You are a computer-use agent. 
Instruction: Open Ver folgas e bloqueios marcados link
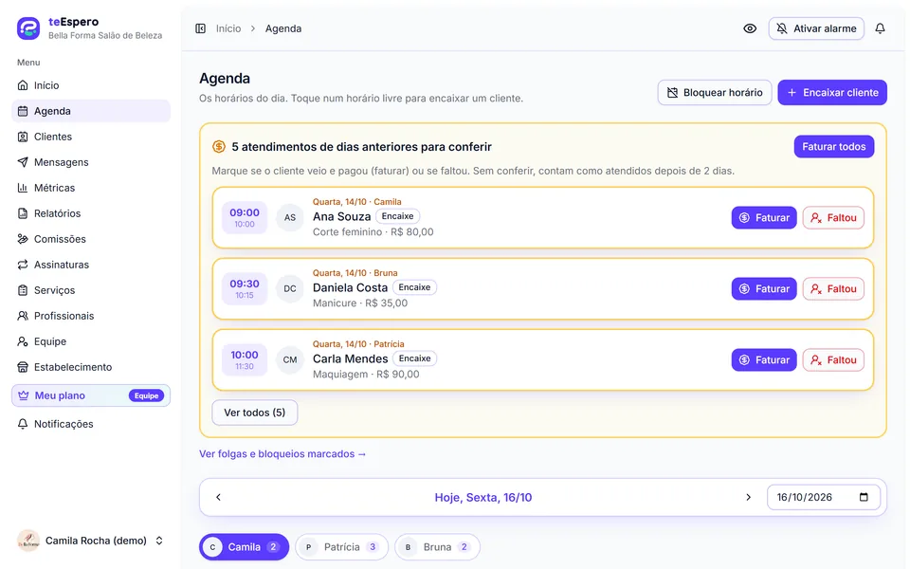pos(282,454)
